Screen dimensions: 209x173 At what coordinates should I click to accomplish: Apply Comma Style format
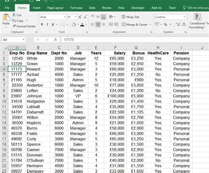tap(171, 24)
